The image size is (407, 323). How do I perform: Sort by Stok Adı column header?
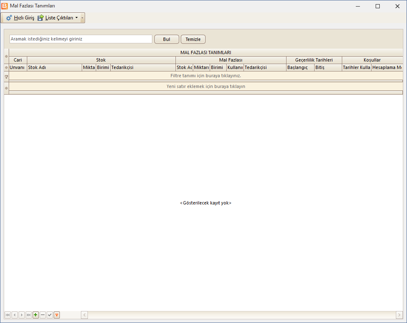coord(54,67)
